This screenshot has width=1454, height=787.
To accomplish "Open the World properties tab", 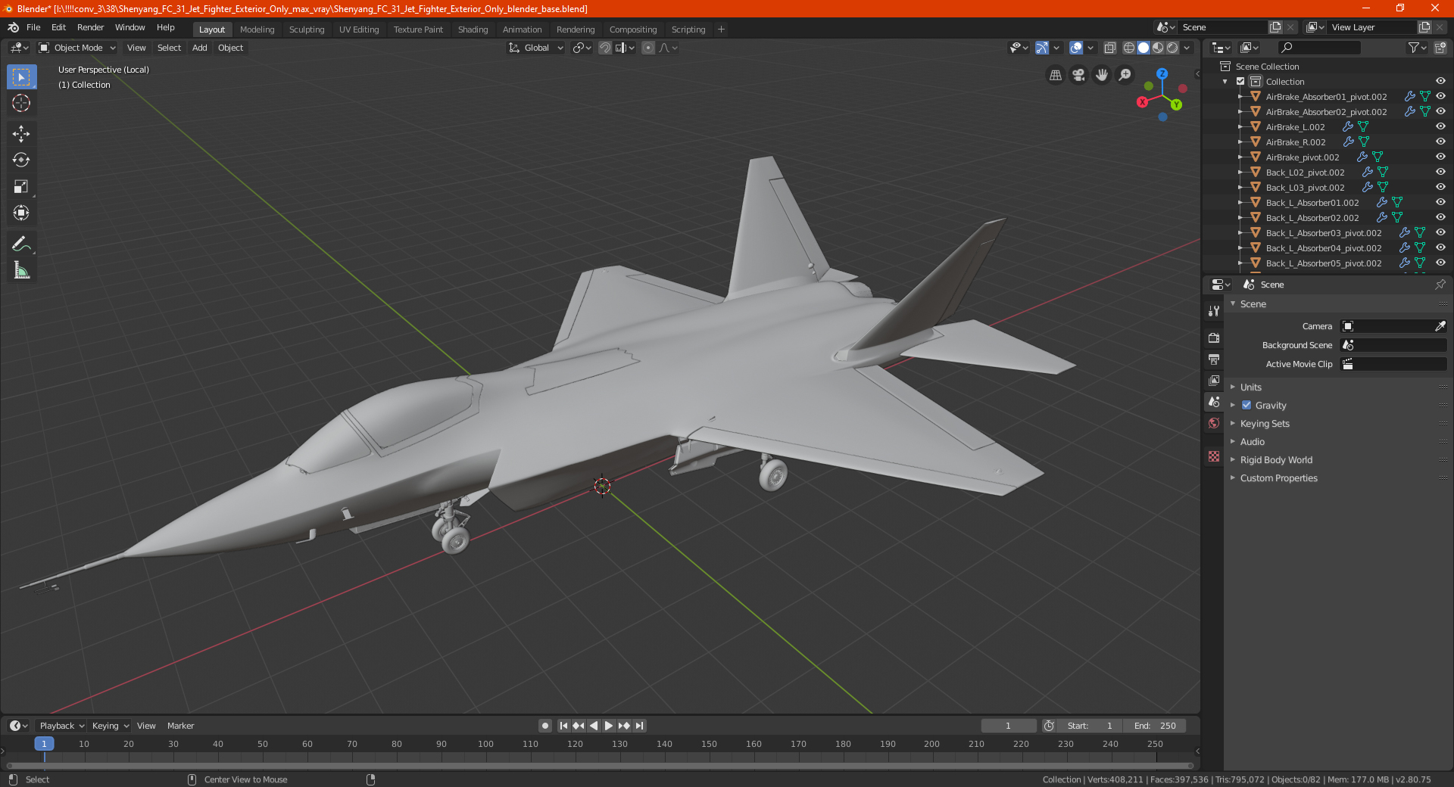I will point(1214,423).
